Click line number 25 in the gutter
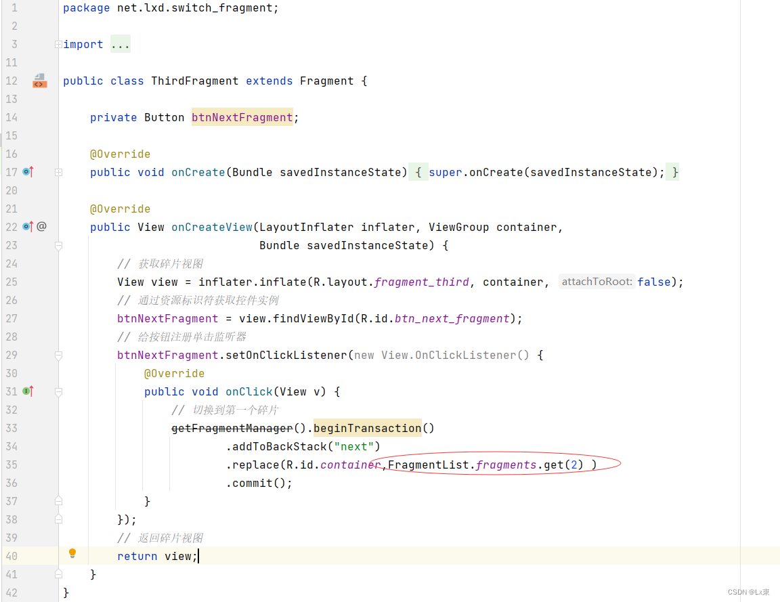 click(x=12, y=281)
